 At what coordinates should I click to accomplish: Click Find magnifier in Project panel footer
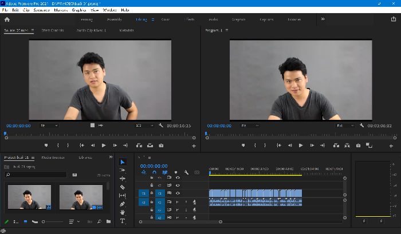(x=99, y=221)
